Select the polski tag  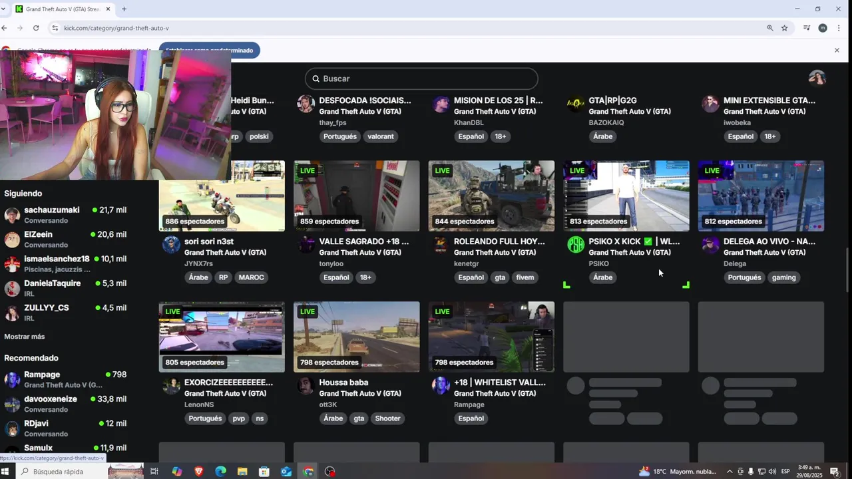[x=259, y=136]
